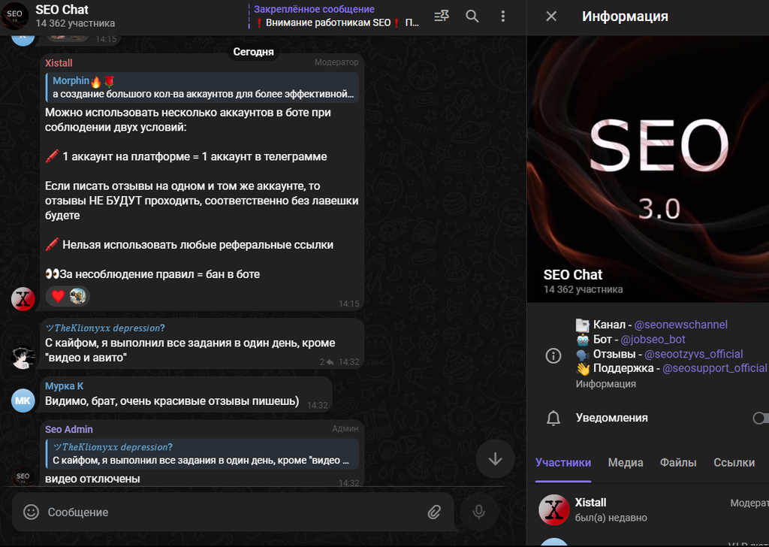Image resolution: width=769 pixels, height=547 pixels.
Task: Click the second reaction beside the heart
Action: [x=77, y=296]
